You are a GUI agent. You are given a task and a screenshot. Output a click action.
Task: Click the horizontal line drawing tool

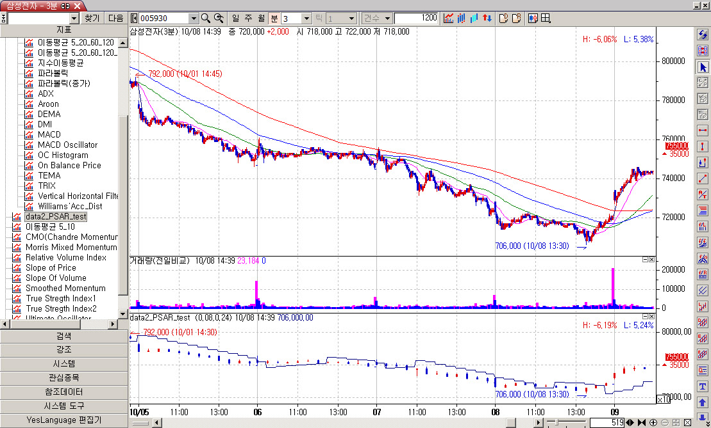703,131
